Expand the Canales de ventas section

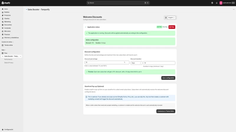click(x=7, y=42)
